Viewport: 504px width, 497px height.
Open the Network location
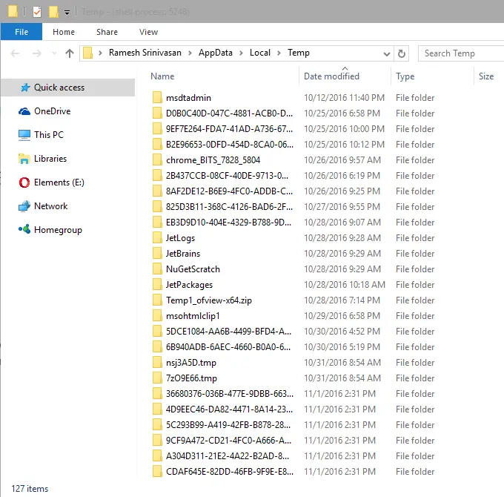[50, 206]
